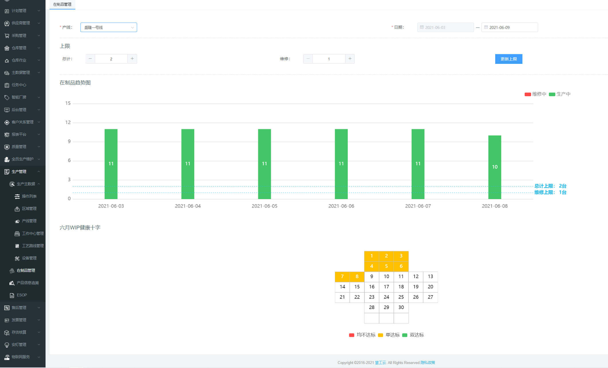Toggle 单达标 legend in WIP cross
608x368 pixels.
pos(389,335)
